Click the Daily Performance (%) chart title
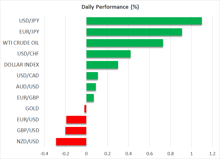This screenshot has width=220, height=159. coord(110,7)
